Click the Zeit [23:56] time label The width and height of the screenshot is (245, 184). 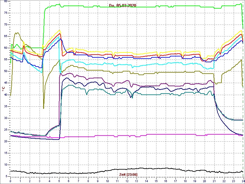point(128,174)
